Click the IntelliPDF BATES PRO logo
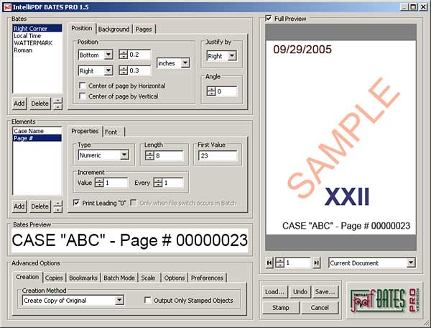The image size is (431, 328). (x=385, y=301)
